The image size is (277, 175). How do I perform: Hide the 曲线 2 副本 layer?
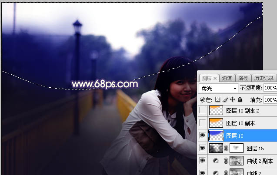[203, 160]
